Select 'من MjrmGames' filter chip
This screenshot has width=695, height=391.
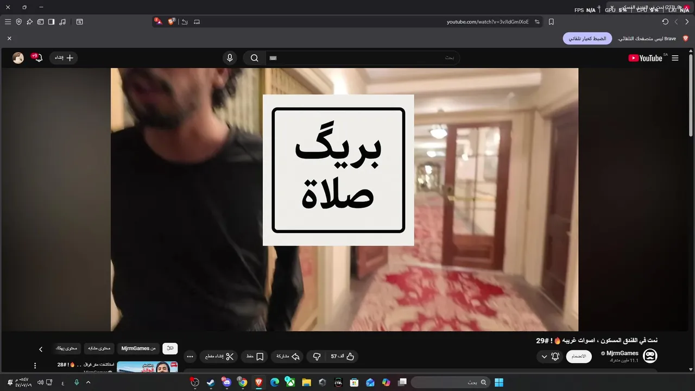coord(138,348)
